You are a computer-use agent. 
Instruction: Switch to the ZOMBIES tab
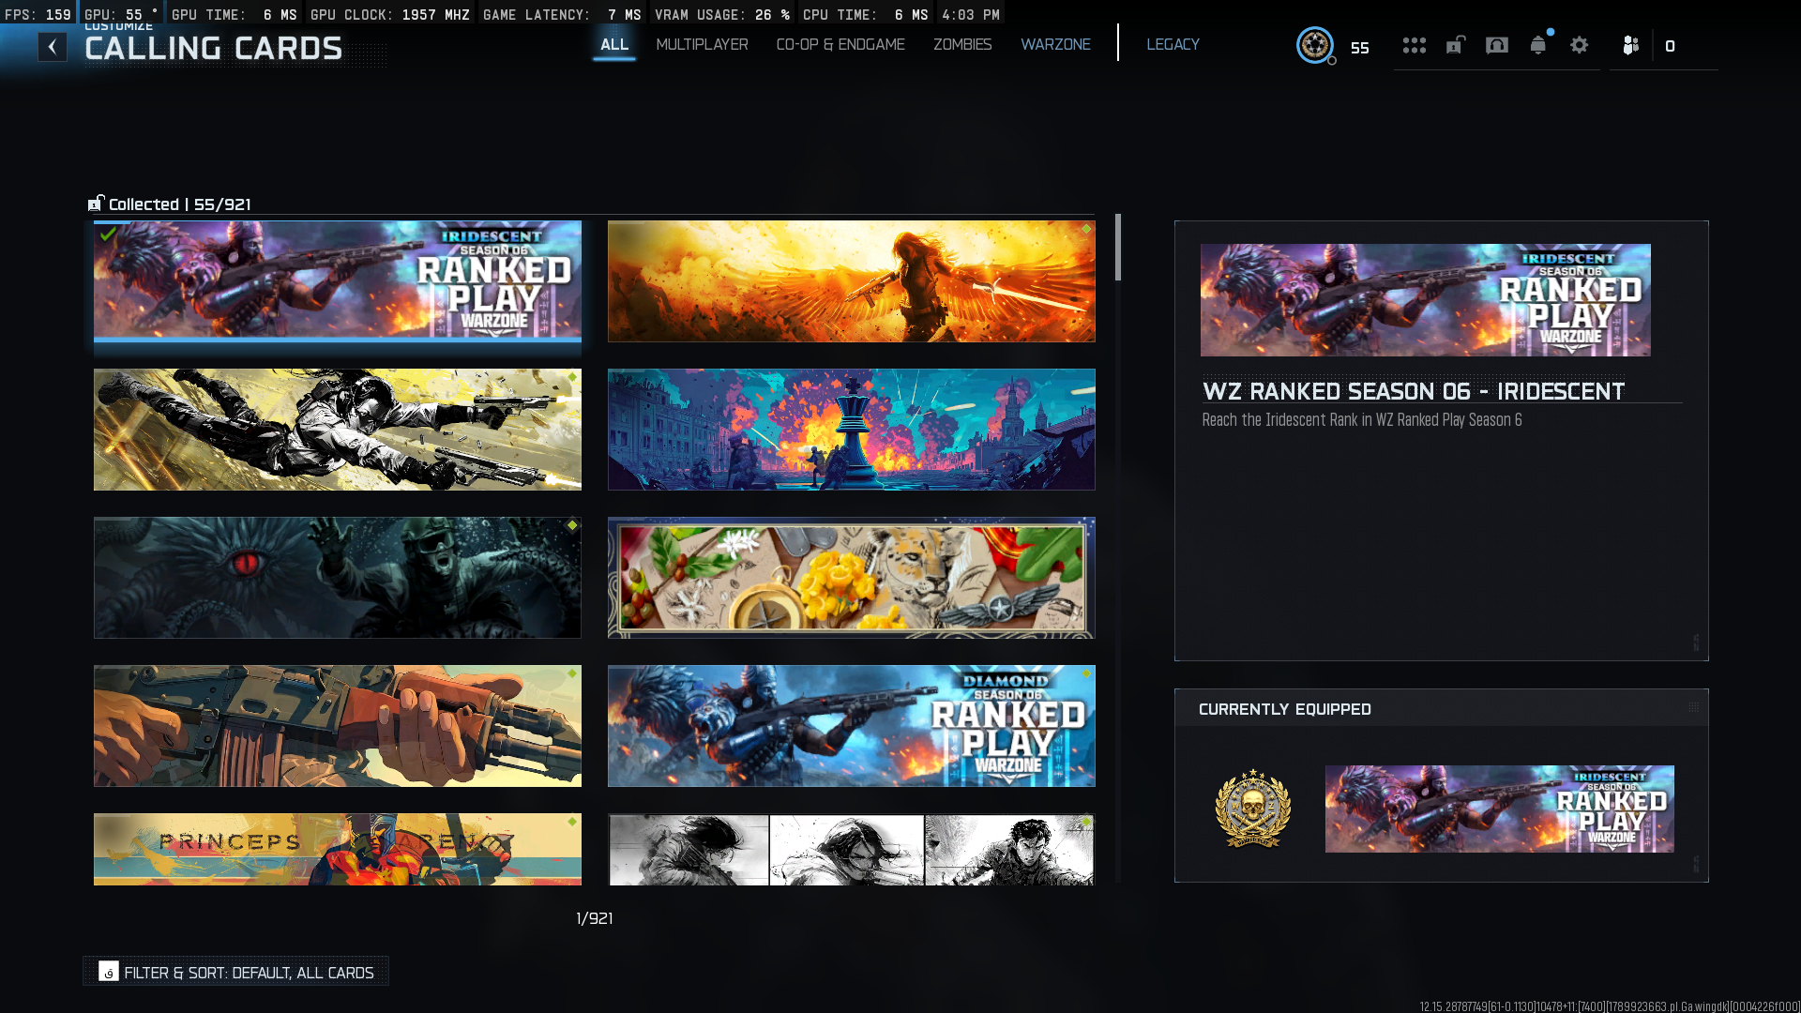point(962,44)
